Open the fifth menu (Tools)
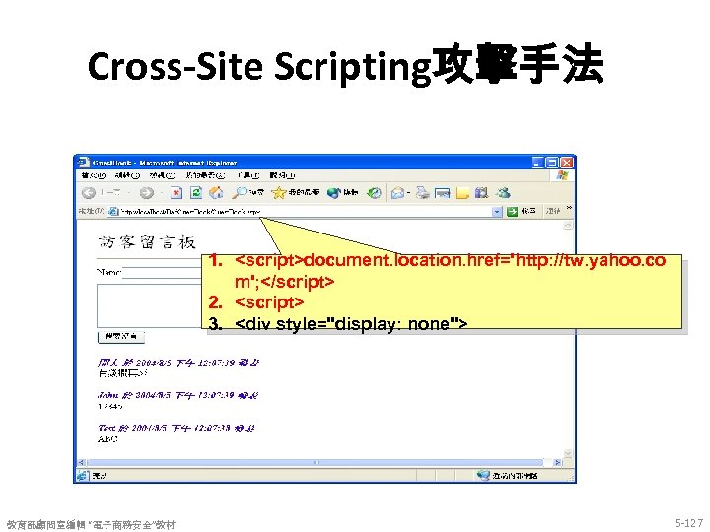This screenshot has width=710, height=532. coord(248,175)
